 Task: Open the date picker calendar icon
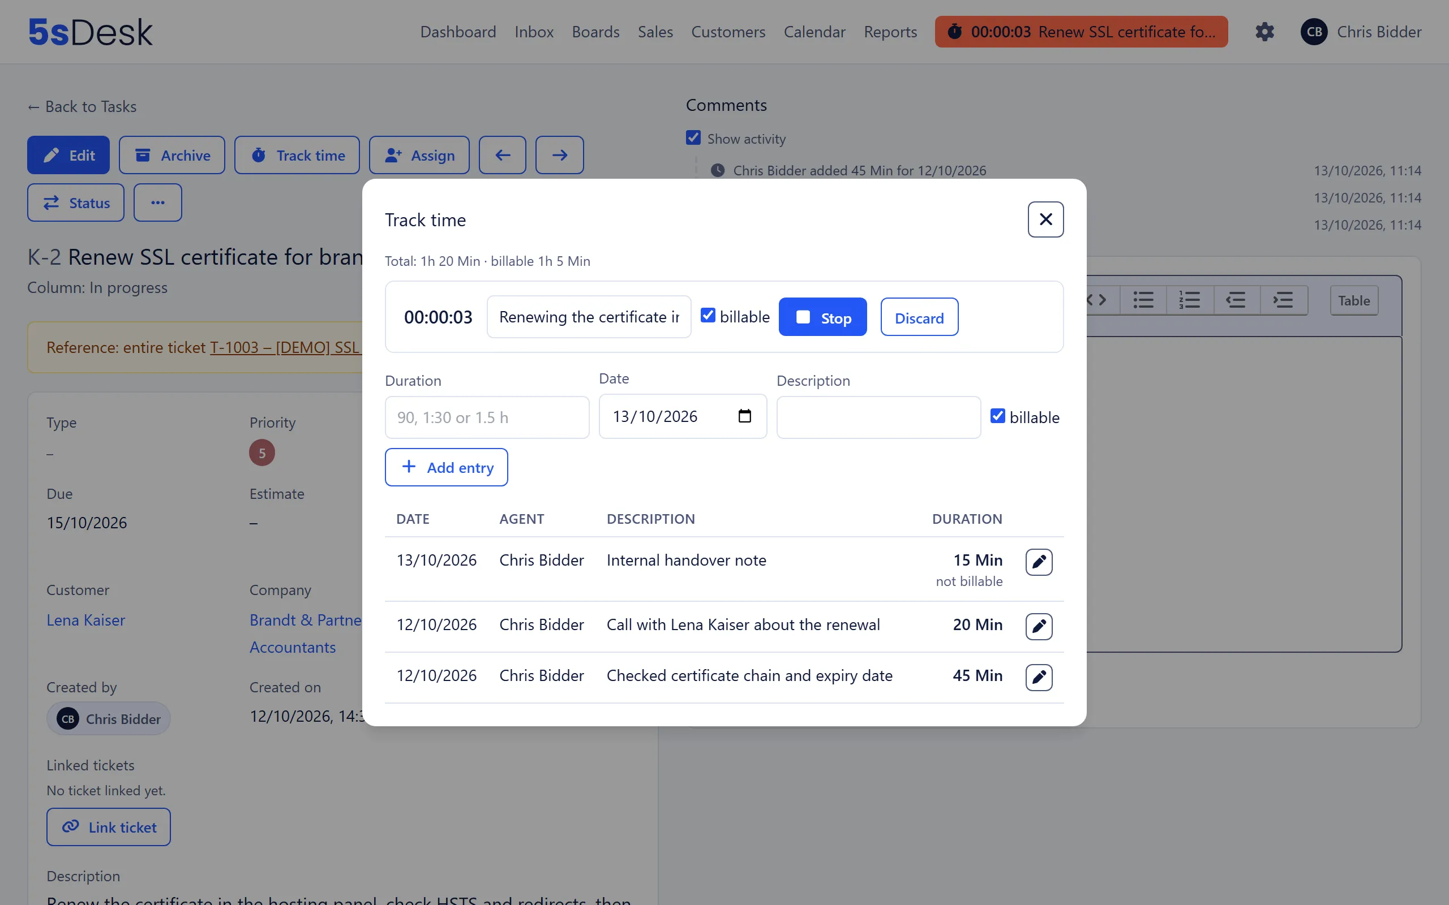[x=744, y=416]
